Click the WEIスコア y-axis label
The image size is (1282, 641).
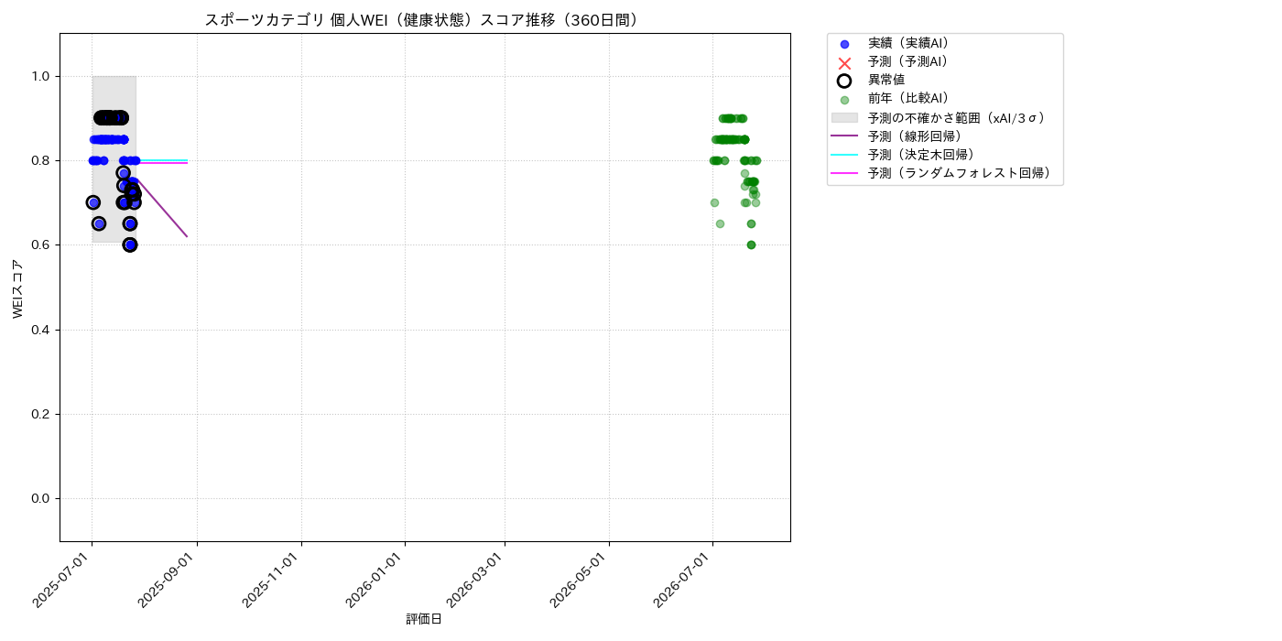pyautogui.click(x=18, y=288)
